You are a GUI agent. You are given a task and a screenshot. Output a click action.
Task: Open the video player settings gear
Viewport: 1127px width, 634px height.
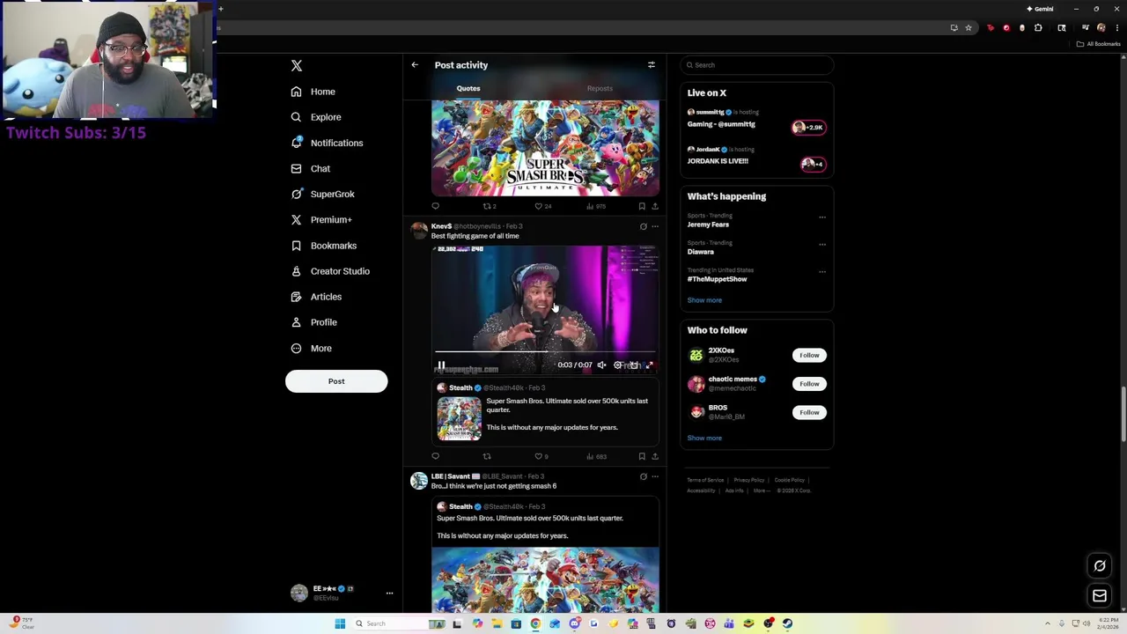click(618, 365)
